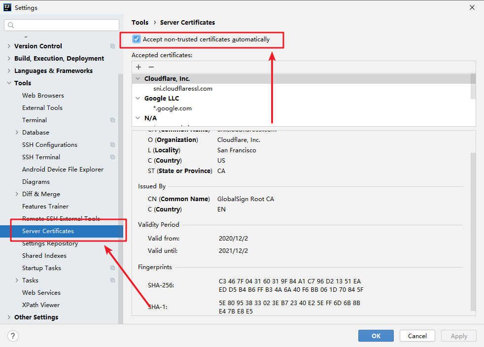Select Remote SSH External Tools item
Screen dimensions: 484x347
pos(61,218)
